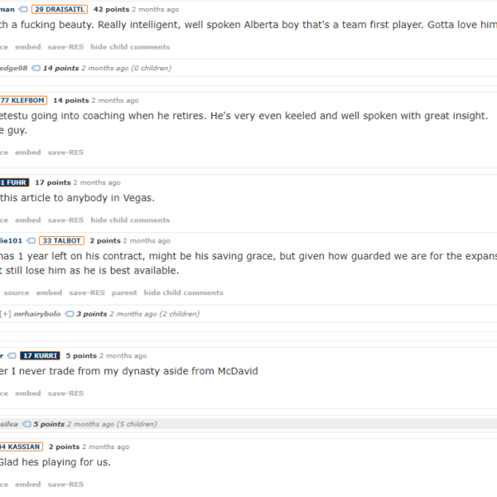The image size is (497, 497).
Task: Open mrhairybolo's user profile link
Action: click(x=37, y=314)
